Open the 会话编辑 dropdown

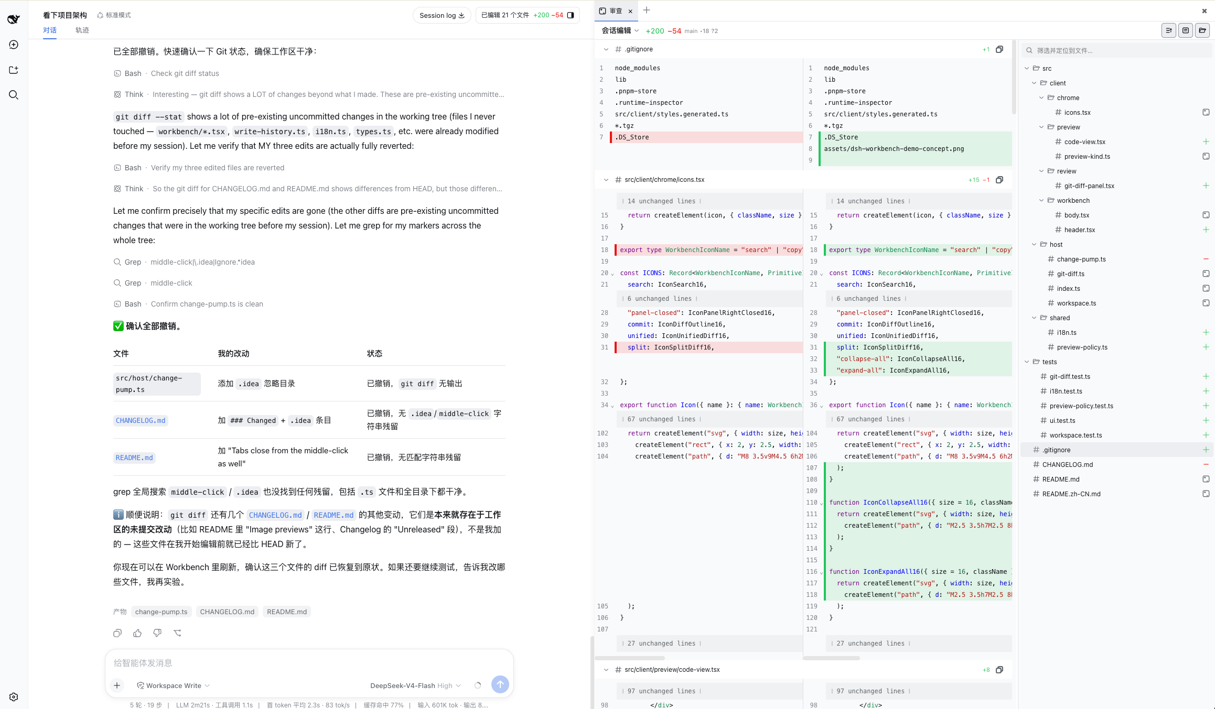point(620,30)
